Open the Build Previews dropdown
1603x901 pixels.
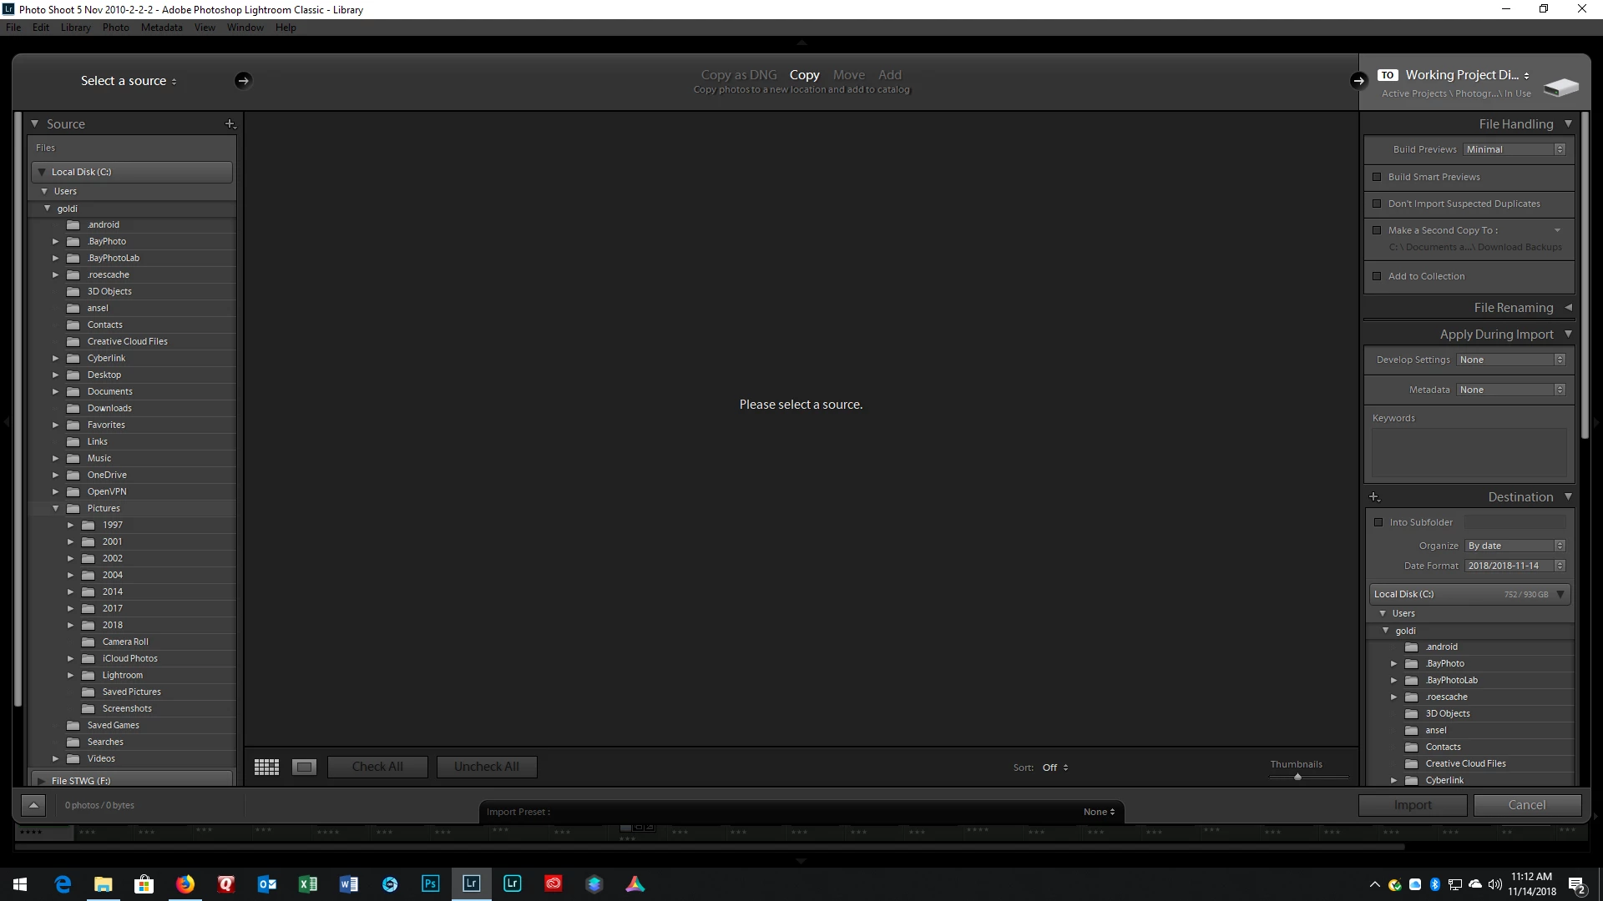coord(1515,149)
